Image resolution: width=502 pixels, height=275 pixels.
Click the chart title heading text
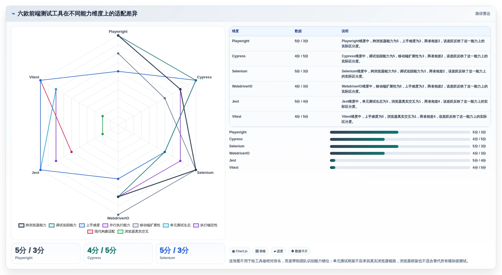coord(77,14)
